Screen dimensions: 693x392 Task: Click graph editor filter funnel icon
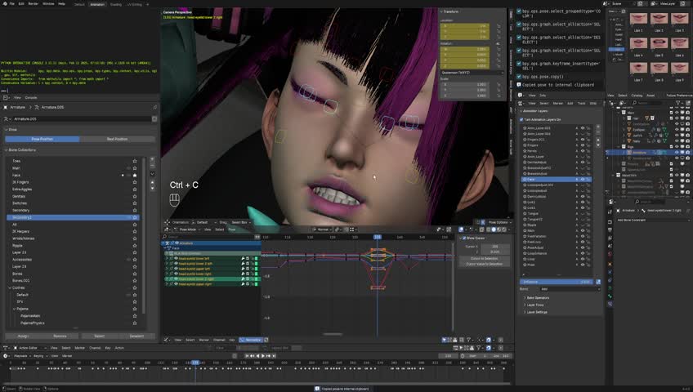(x=469, y=340)
